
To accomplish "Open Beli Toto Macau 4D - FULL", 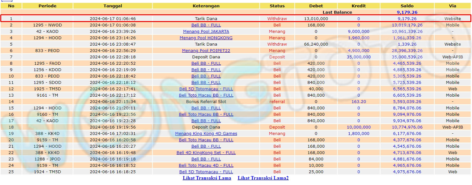I will point(206,166).
